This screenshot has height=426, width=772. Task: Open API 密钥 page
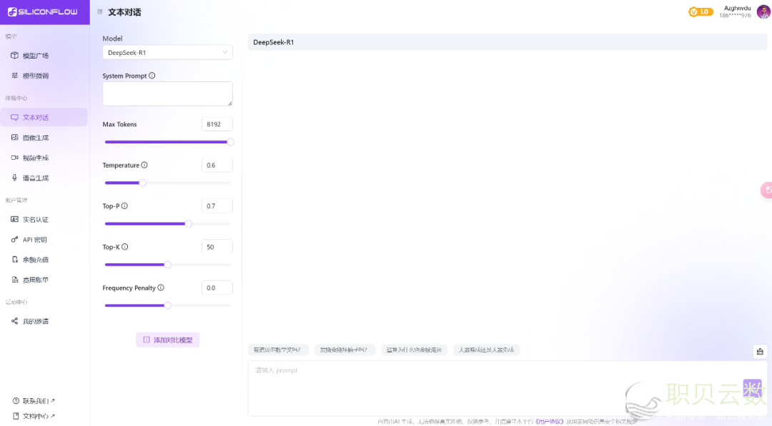pos(34,240)
